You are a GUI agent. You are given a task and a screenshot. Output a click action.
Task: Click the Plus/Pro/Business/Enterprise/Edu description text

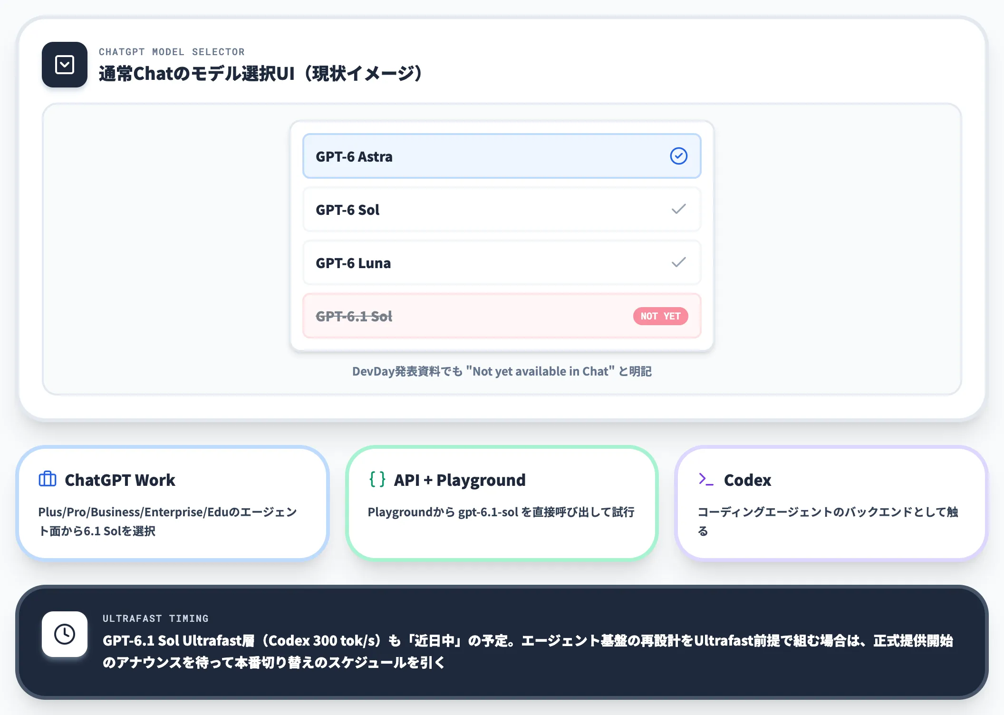(168, 522)
